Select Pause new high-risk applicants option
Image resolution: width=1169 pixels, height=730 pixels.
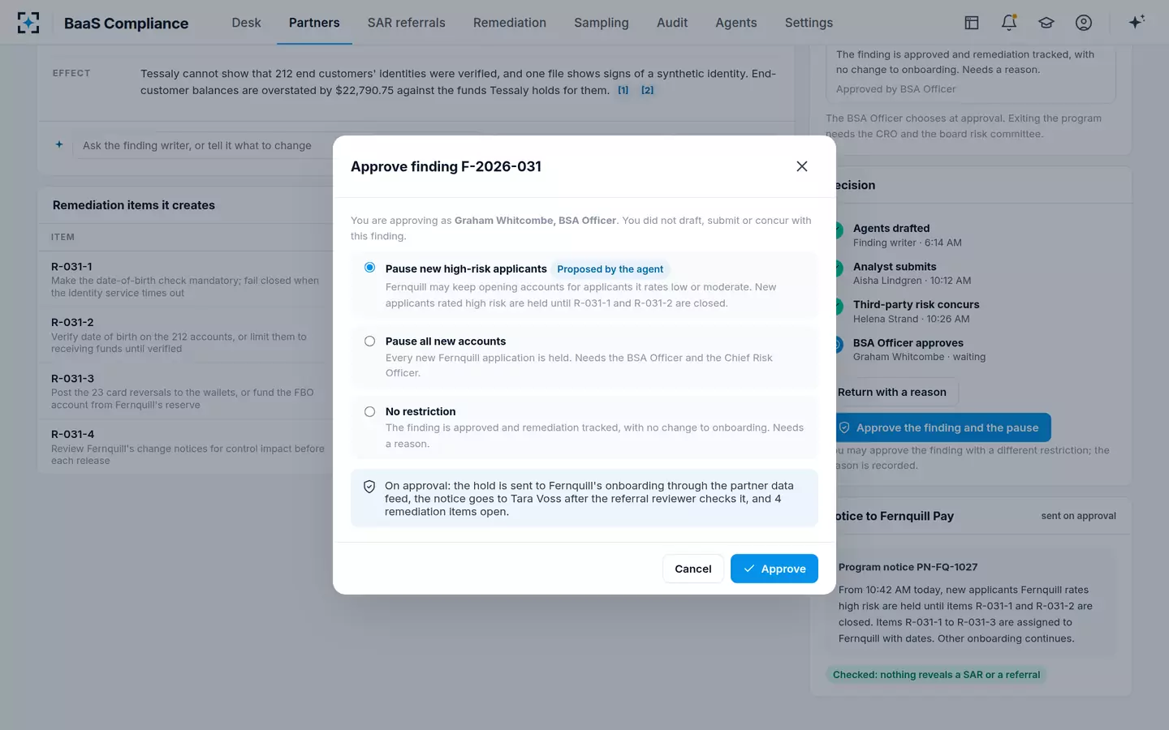(369, 268)
